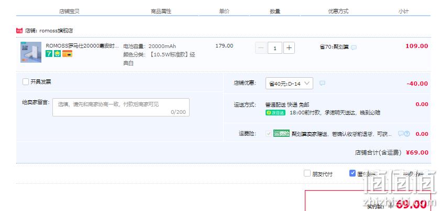441x211 pixels.
Task: Click the question mark help icon in 运费险 row
Action: [407, 134]
